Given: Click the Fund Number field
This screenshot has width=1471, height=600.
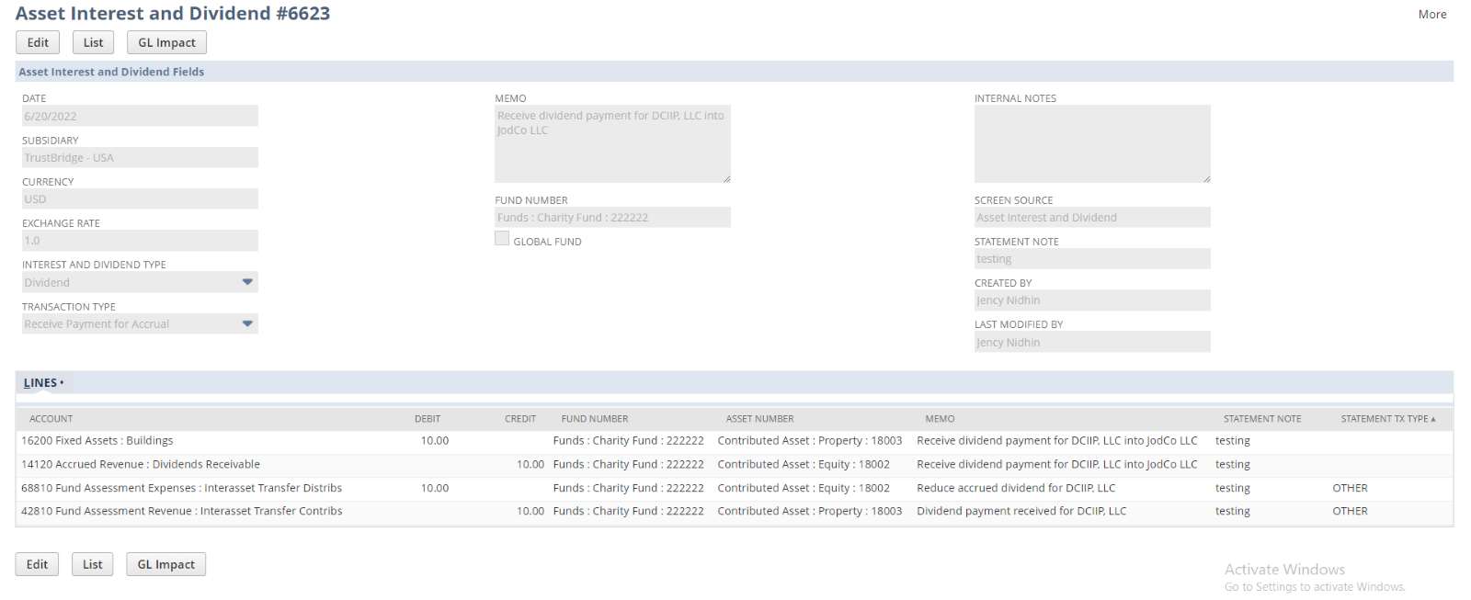Looking at the screenshot, I should (x=612, y=218).
